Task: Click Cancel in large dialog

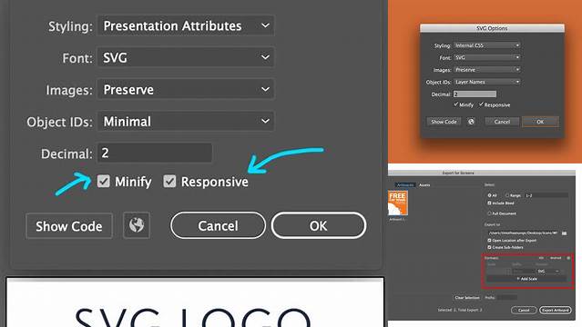Action: pos(218,225)
